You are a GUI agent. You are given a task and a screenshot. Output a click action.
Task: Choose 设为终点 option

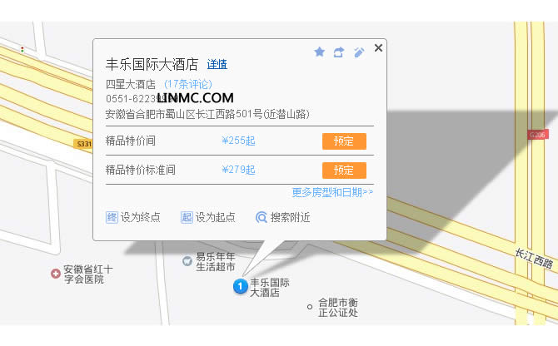point(141,217)
